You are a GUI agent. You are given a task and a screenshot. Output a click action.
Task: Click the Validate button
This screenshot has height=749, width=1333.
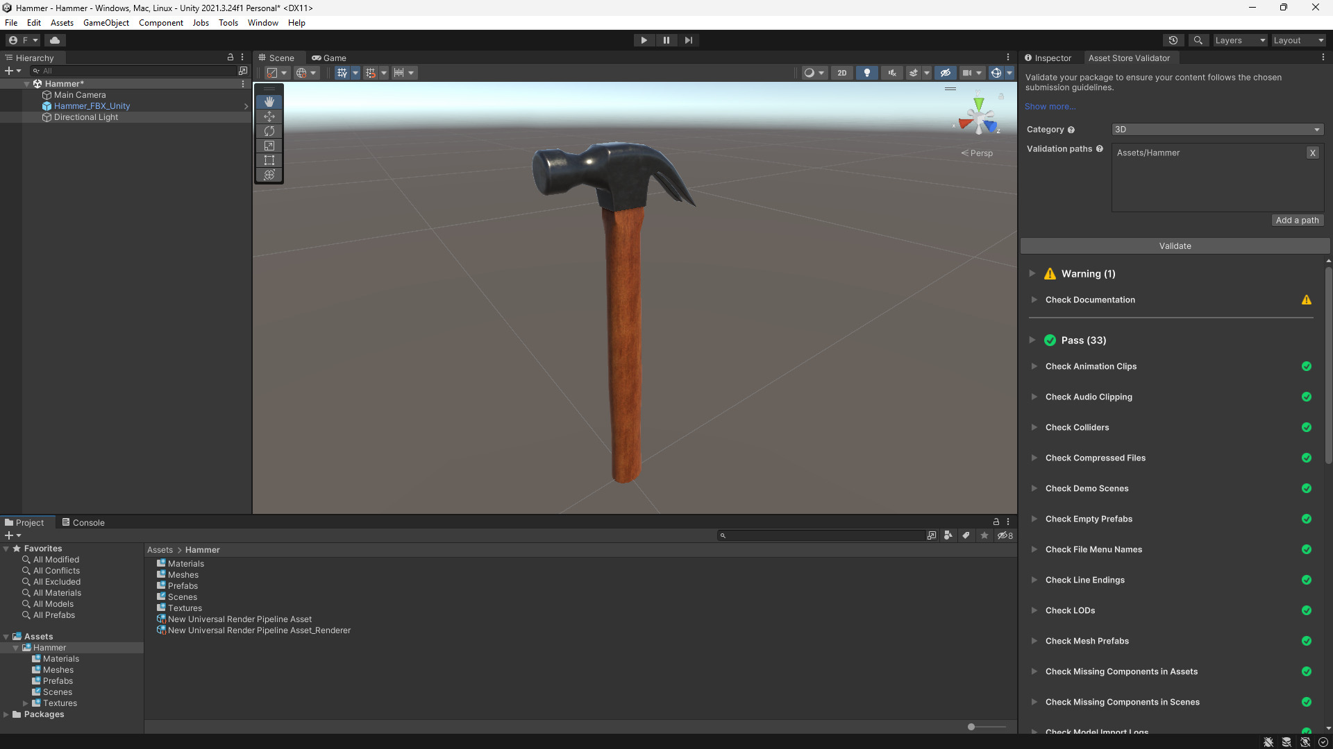(x=1175, y=246)
